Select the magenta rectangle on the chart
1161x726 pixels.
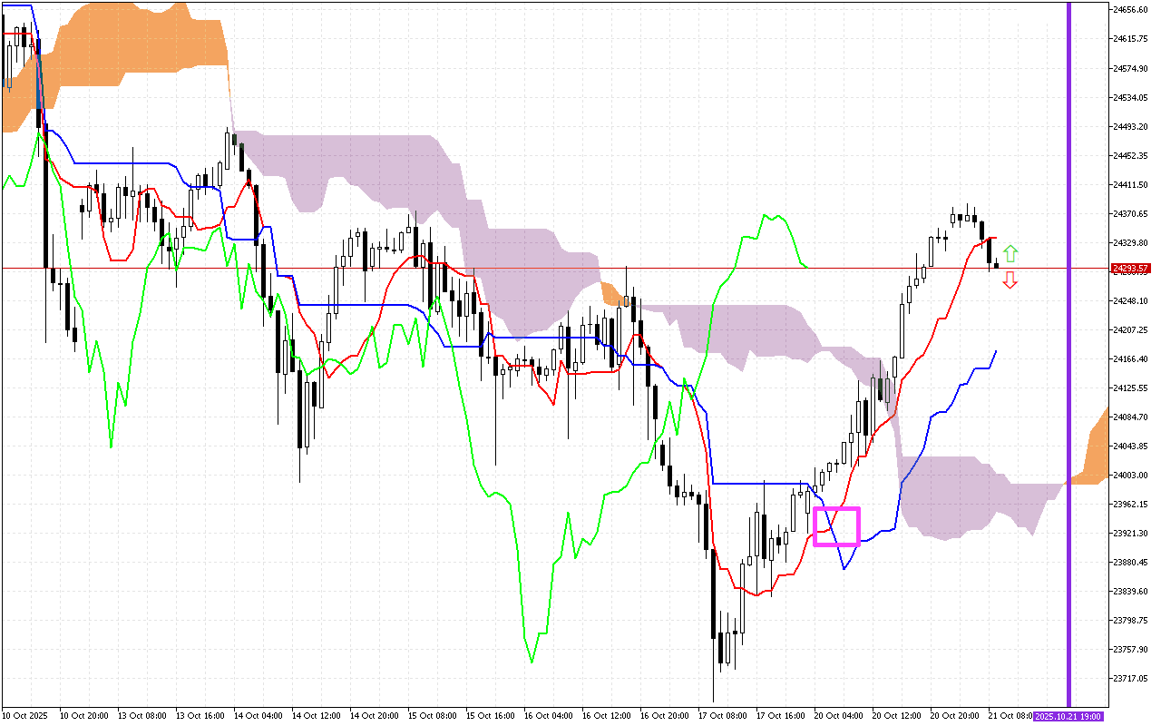coord(836,526)
